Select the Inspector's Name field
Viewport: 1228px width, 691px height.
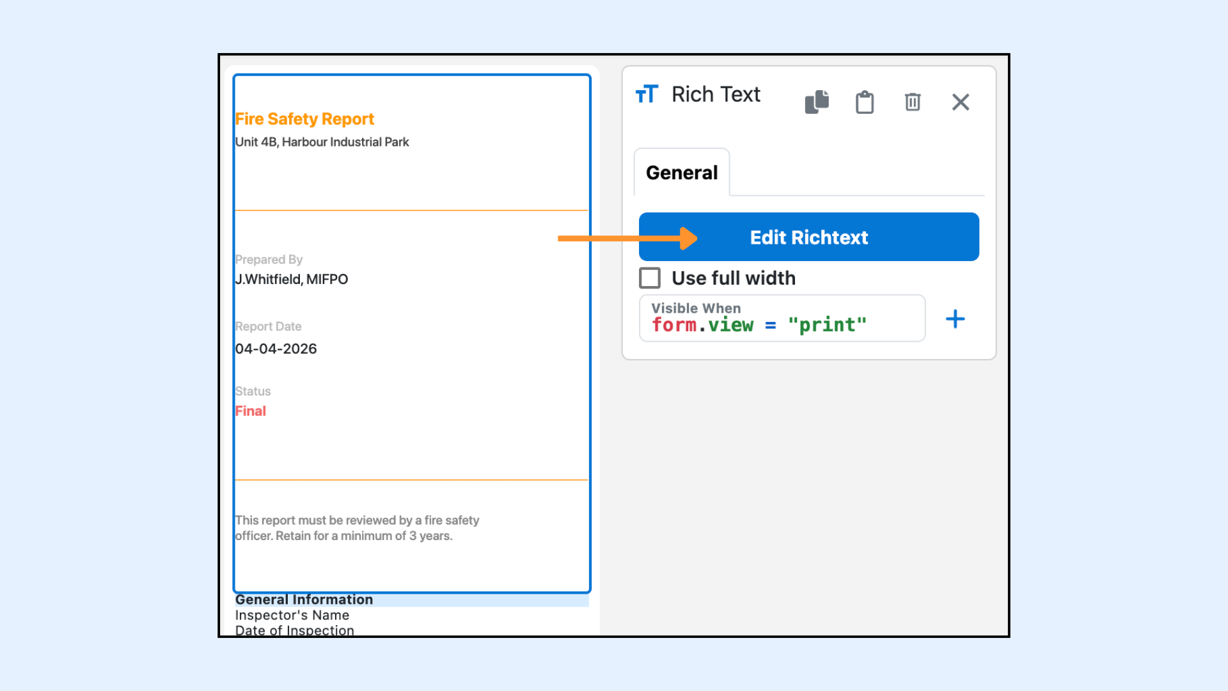(x=292, y=615)
